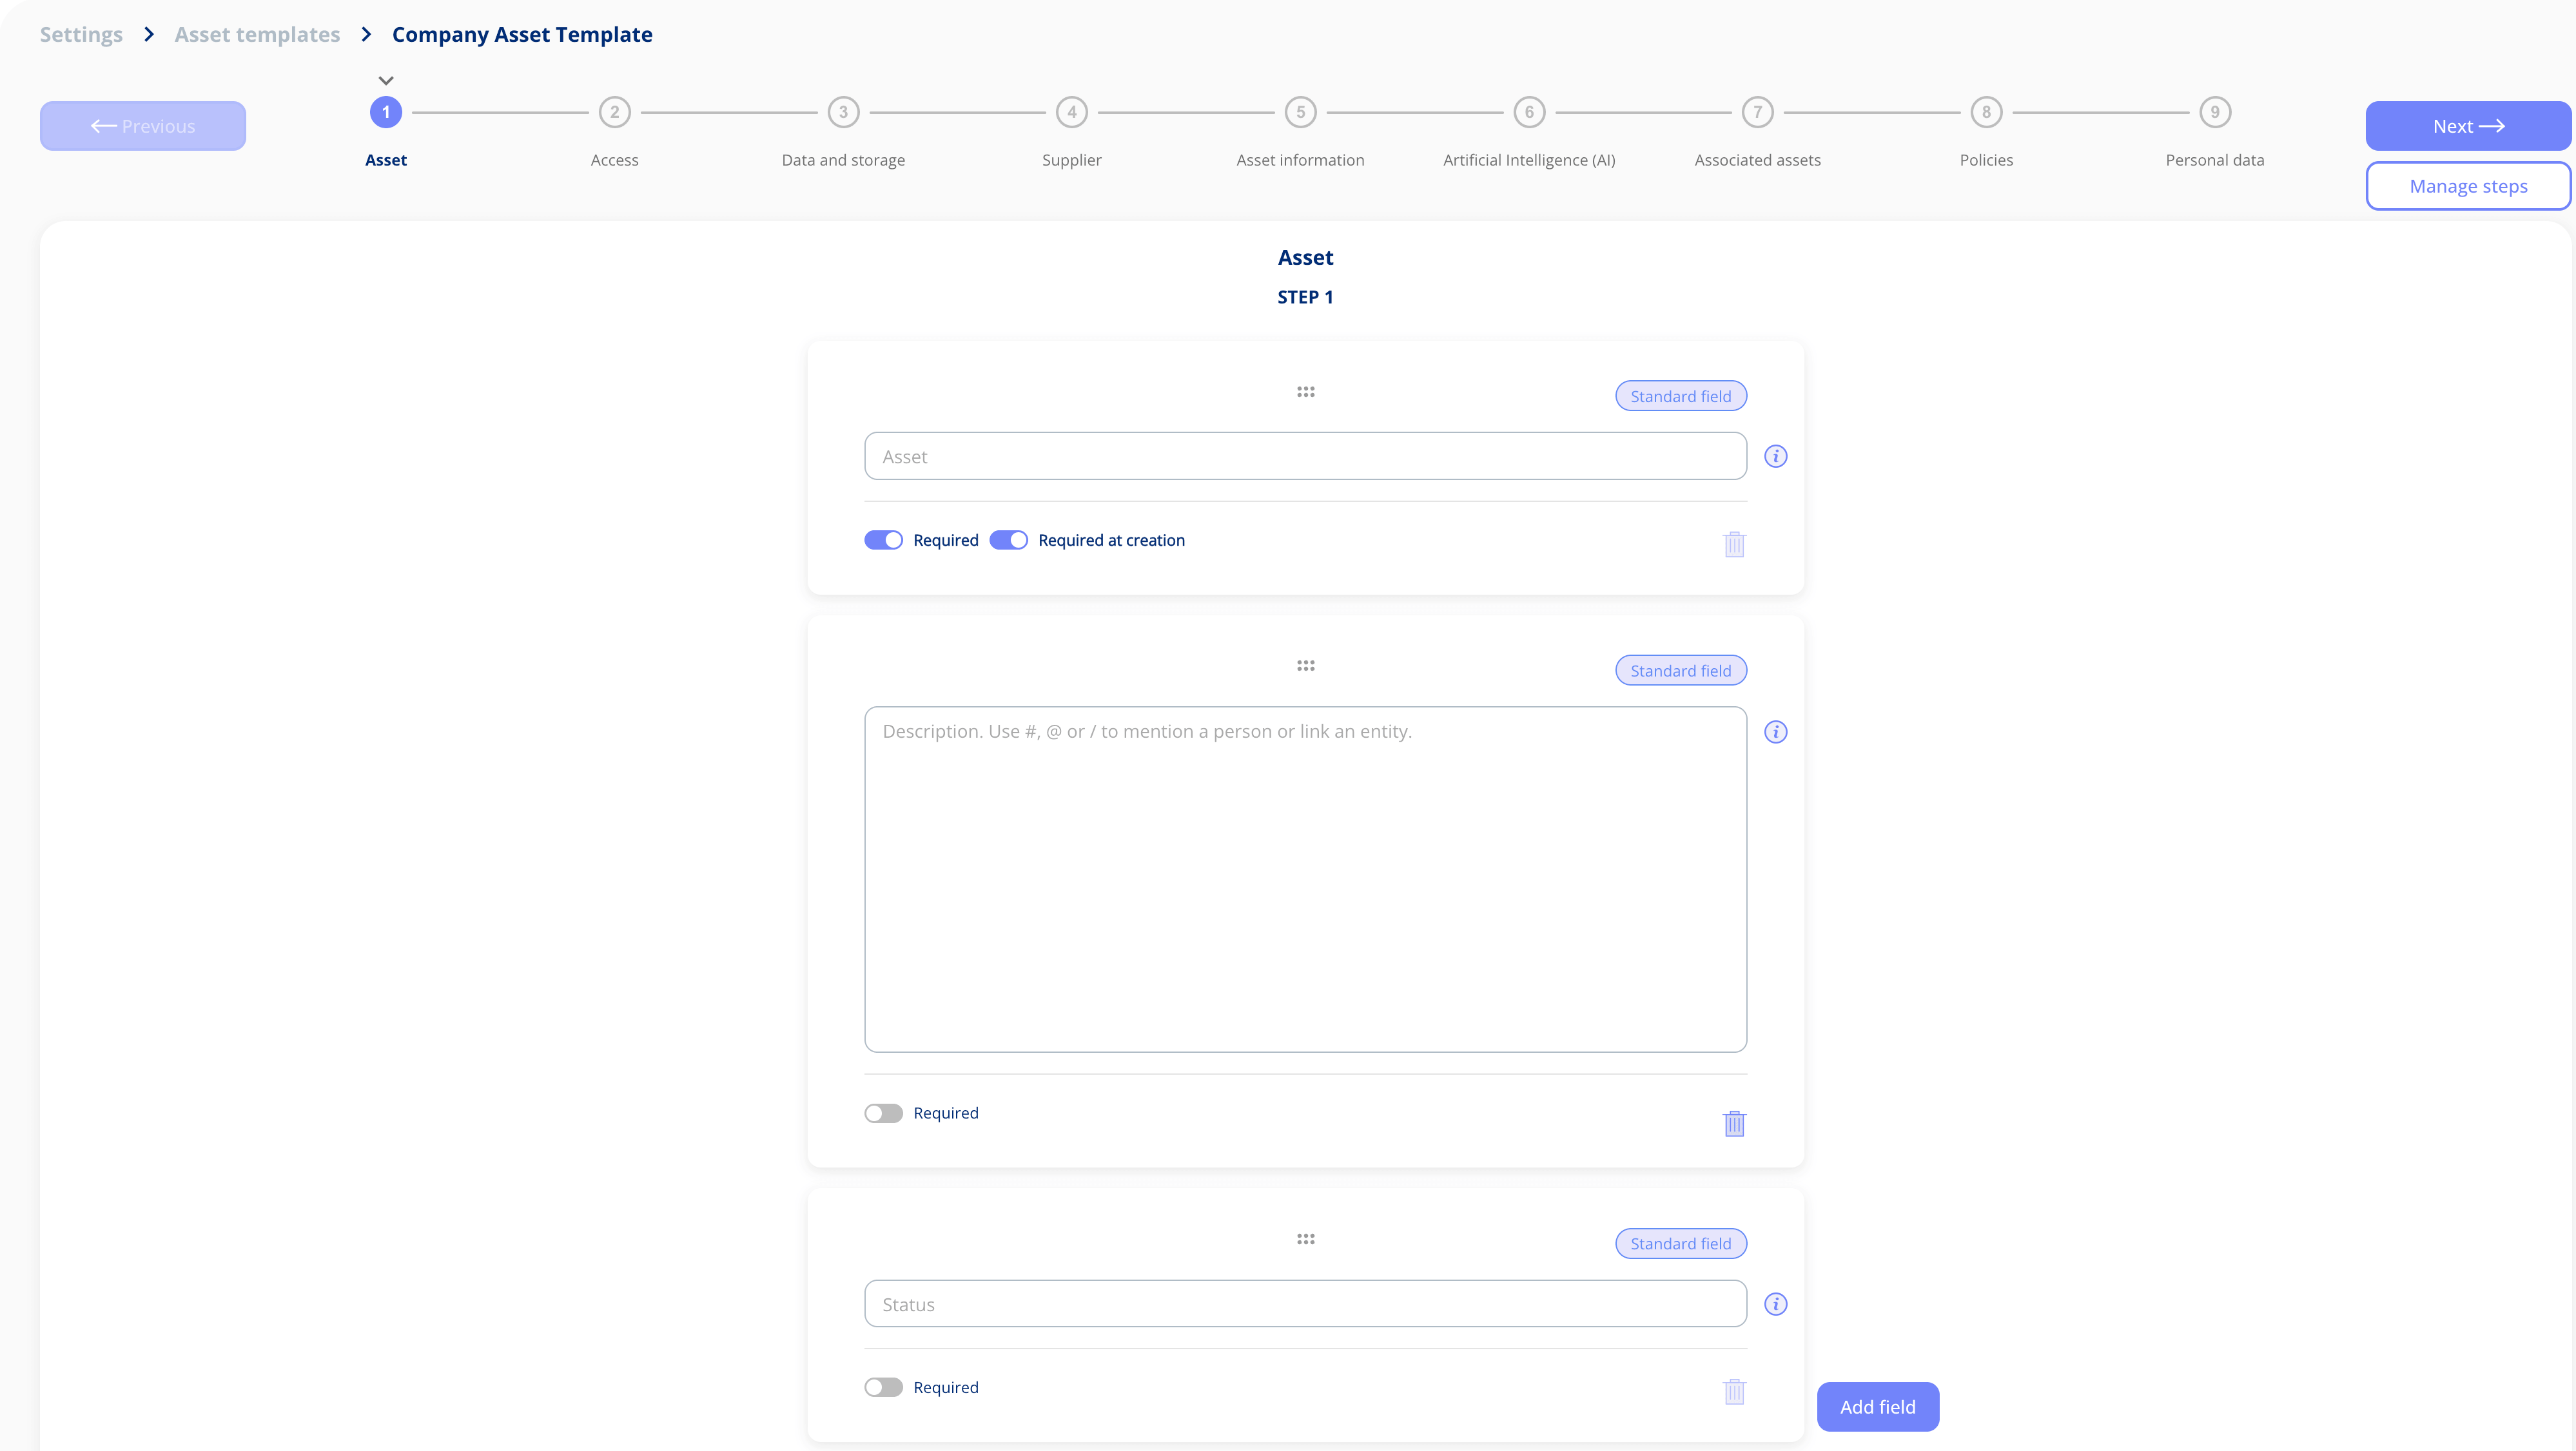The height and width of the screenshot is (1451, 2576).
Task: Toggle Required at creation switch
Action: 1008,541
